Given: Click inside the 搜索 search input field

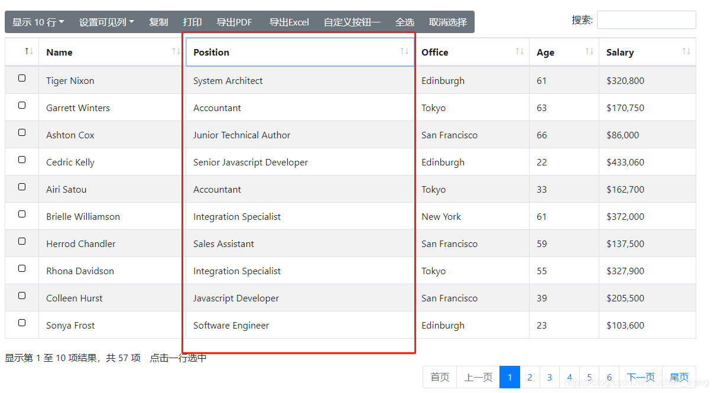Looking at the screenshot, I should [x=646, y=20].
